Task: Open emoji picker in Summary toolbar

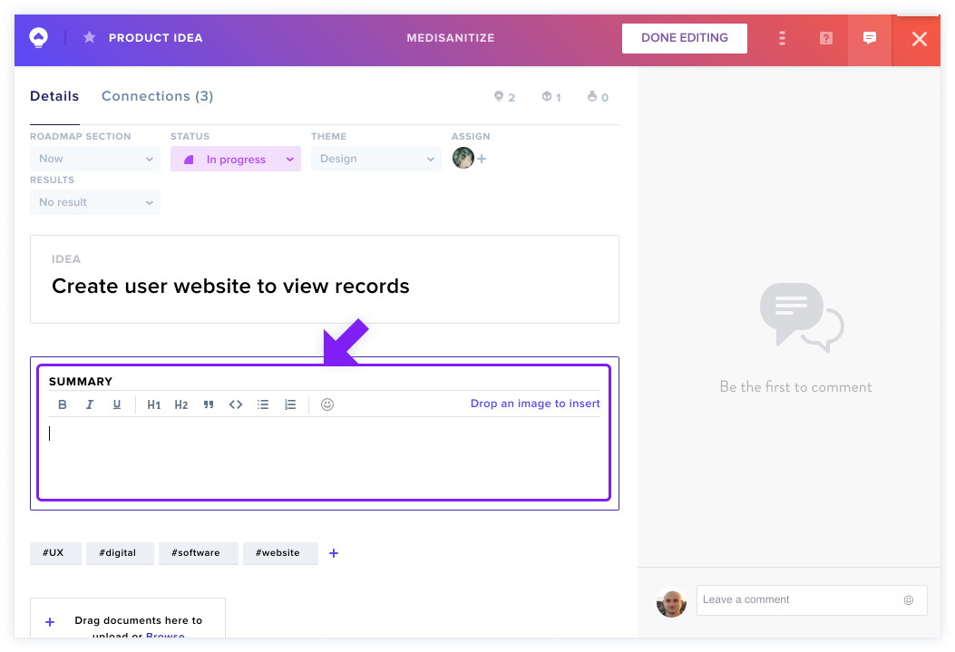Action: [x=327, y=404]
